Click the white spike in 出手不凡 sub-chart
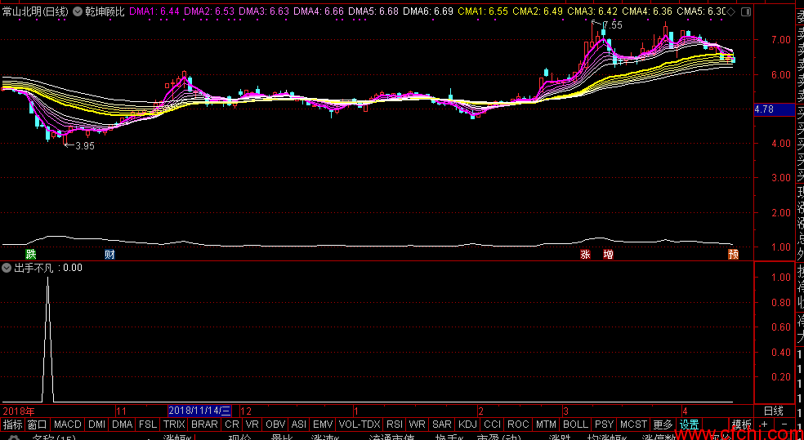Screen dimensions: 804x440 47,339
